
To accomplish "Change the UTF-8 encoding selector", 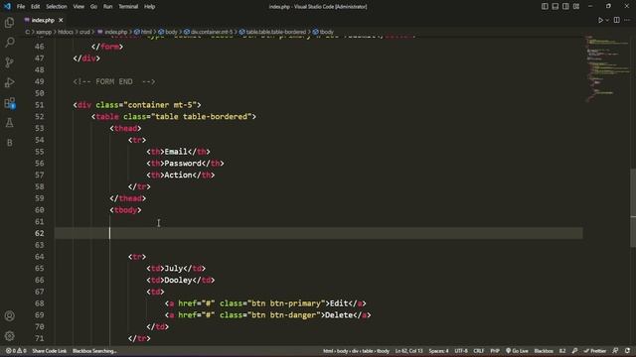I will point(461,351).
